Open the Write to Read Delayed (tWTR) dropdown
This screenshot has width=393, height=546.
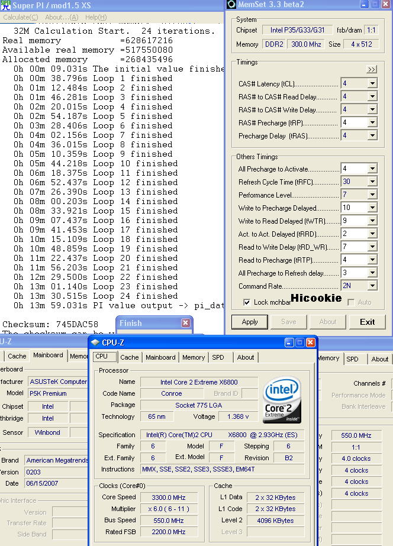click(x=372, y=221)
